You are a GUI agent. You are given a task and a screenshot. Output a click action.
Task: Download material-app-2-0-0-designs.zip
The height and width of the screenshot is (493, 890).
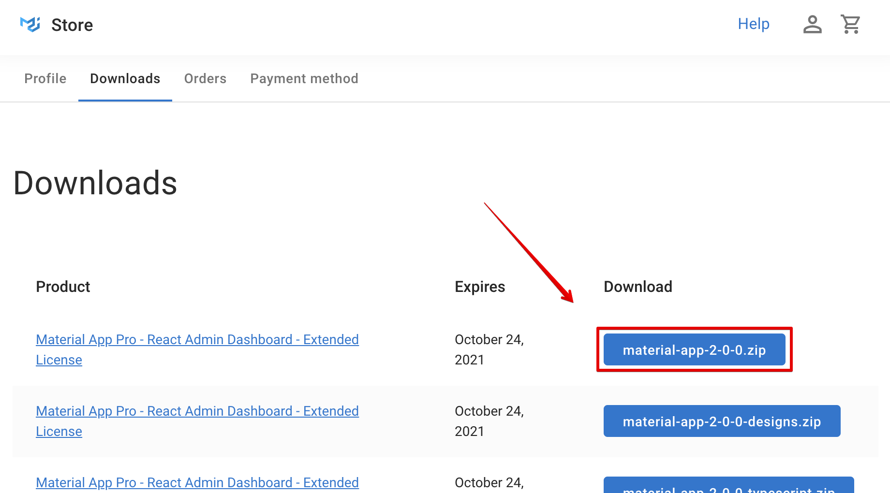[x=722, y=421]
